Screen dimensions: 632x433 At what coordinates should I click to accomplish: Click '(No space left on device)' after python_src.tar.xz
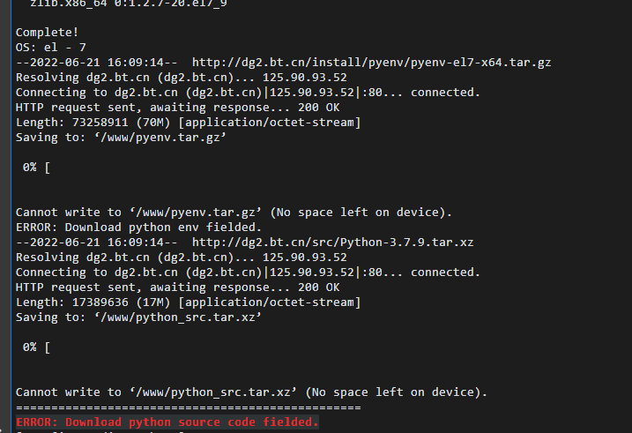(396, 392)
